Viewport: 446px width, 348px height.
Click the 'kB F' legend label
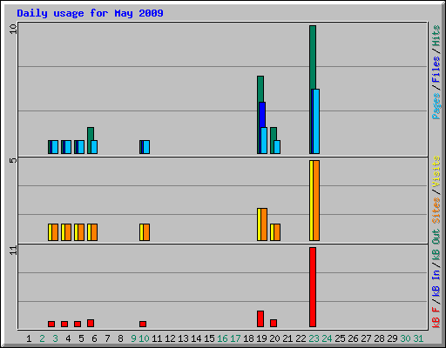pos(436,318)
